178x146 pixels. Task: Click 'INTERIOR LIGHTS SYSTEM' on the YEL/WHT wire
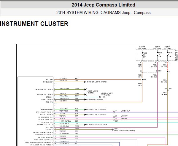[x=96, y=115]
